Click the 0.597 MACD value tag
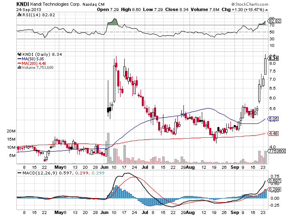 (x=275, y=181)
